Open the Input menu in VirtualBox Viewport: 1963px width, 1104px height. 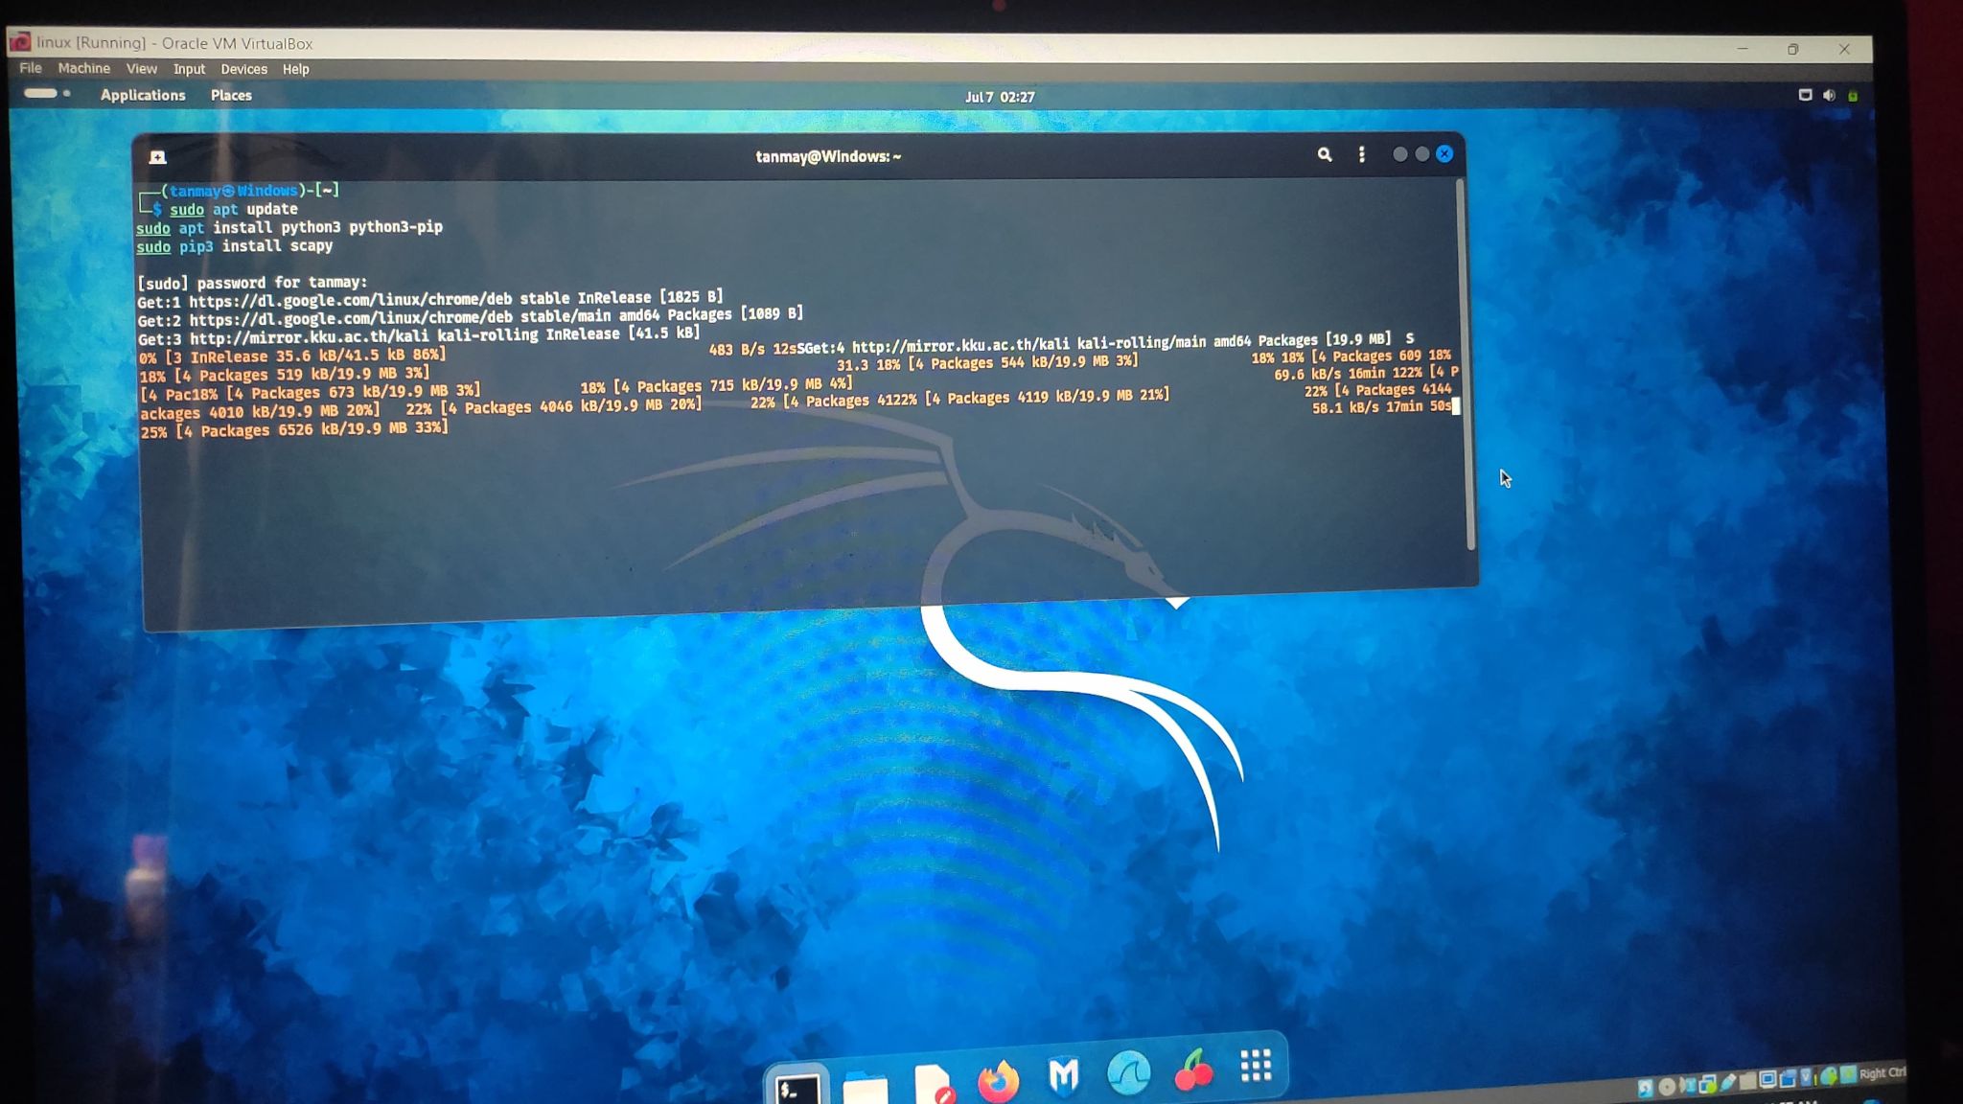pos(189,69)
